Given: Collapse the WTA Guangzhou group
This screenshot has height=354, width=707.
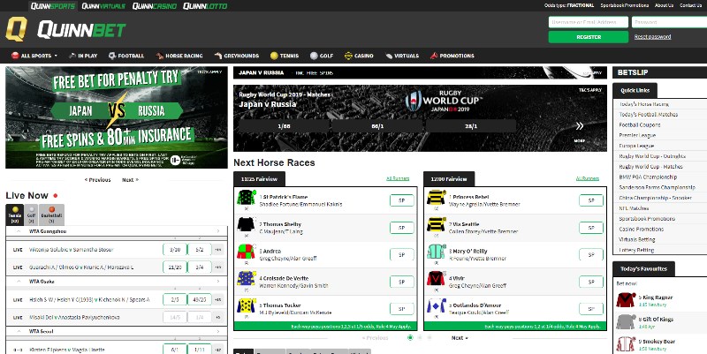Looking at the screenshot, I should [19, 231].
